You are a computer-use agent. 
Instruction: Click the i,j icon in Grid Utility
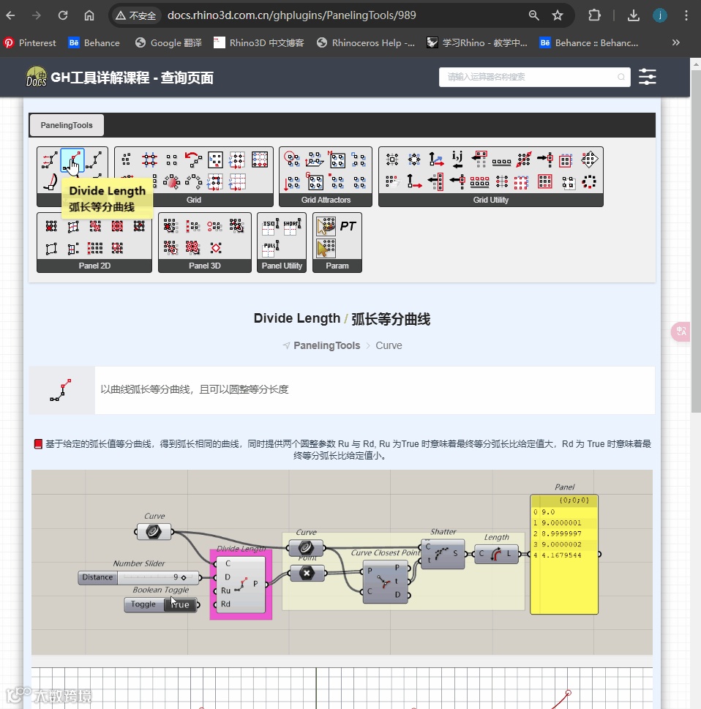click(457, 160)
